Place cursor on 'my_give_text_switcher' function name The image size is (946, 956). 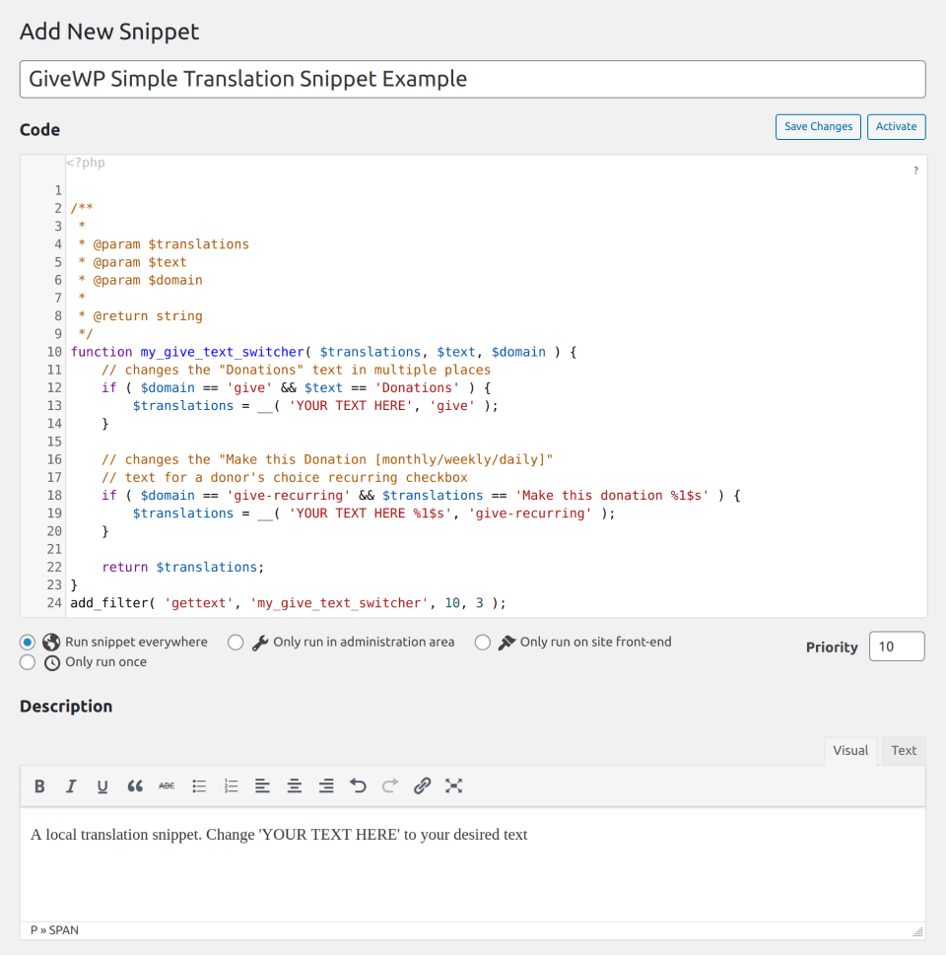click(x=222, y=352)
